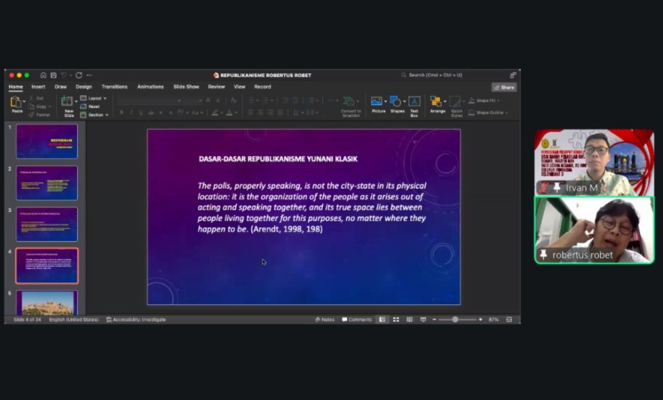Open Quick Styles
663x400 pixels.
pyautogui.click(x=456, y=107)
